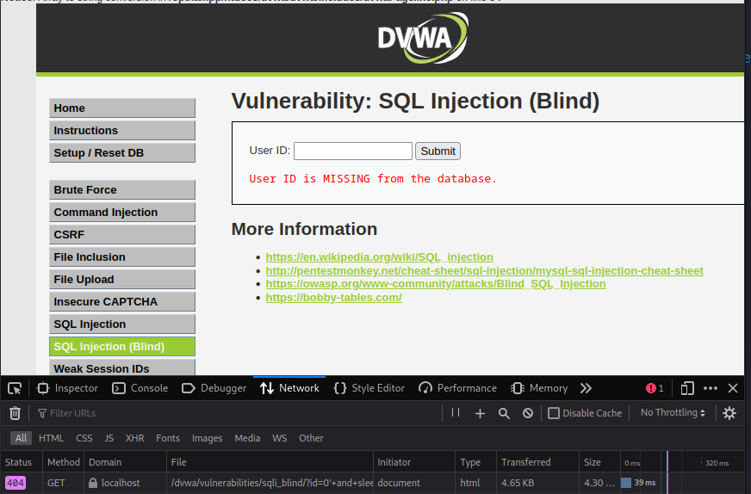Filter requests by Media
This screenshot has height=494, width=751.
point(247,438)
